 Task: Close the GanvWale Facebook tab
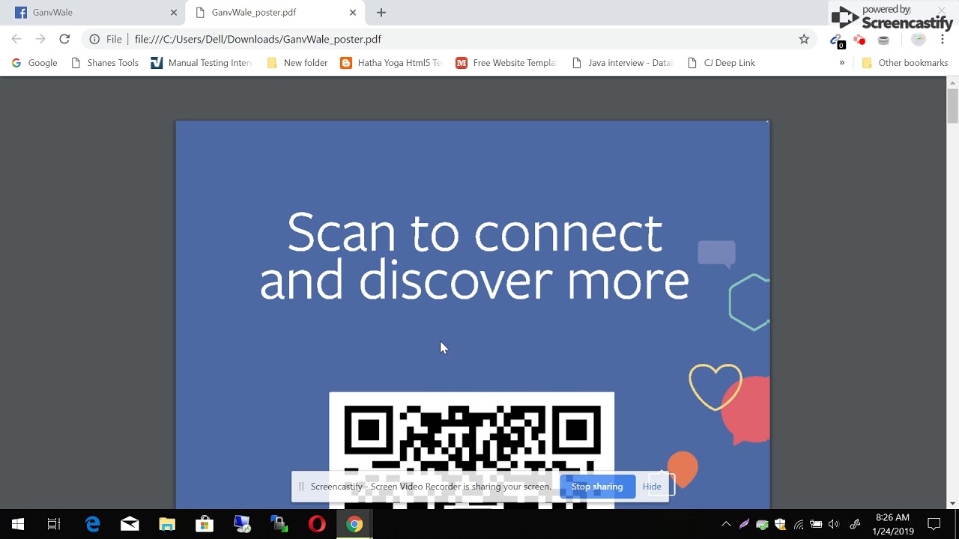click(x=174, y=13)
